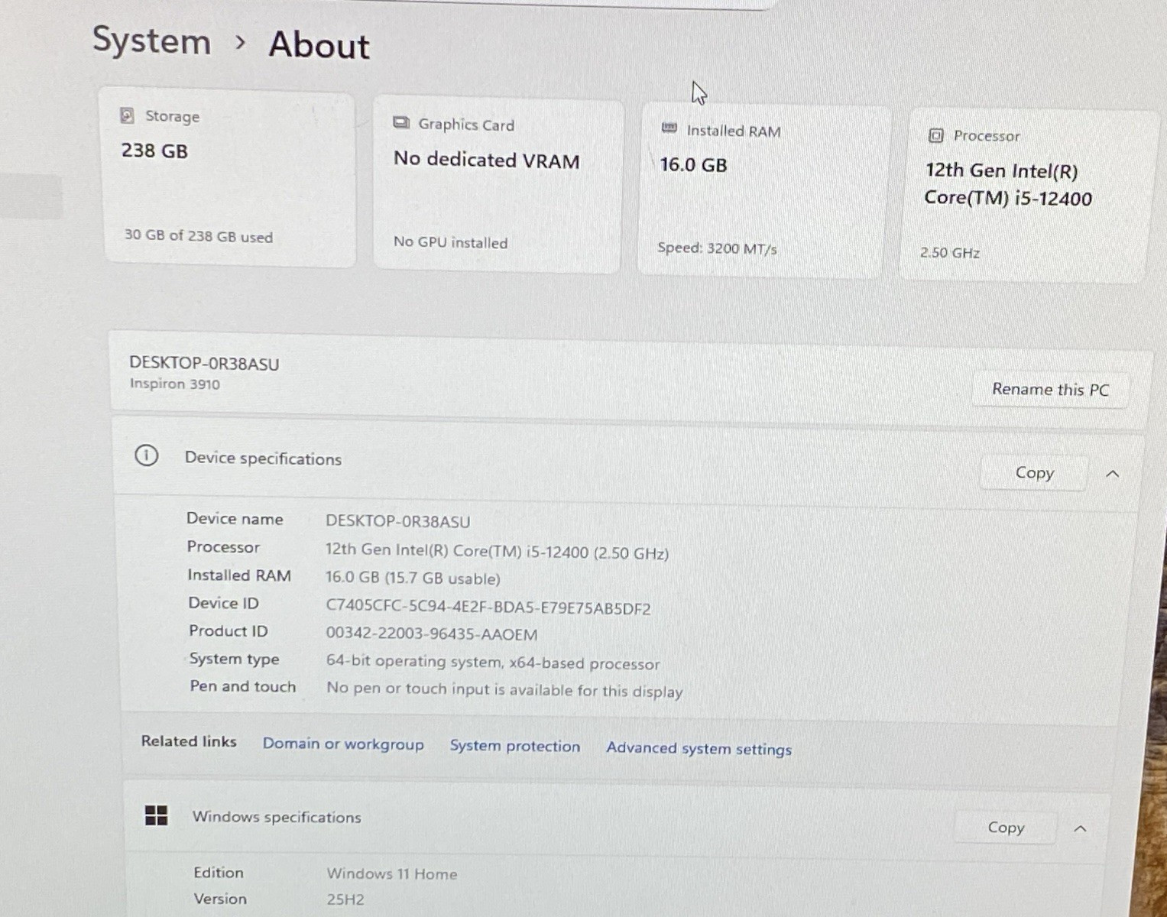Click the 'Related links' label
The height and width of the screenshot is (917, 1167).
[189, 741]
